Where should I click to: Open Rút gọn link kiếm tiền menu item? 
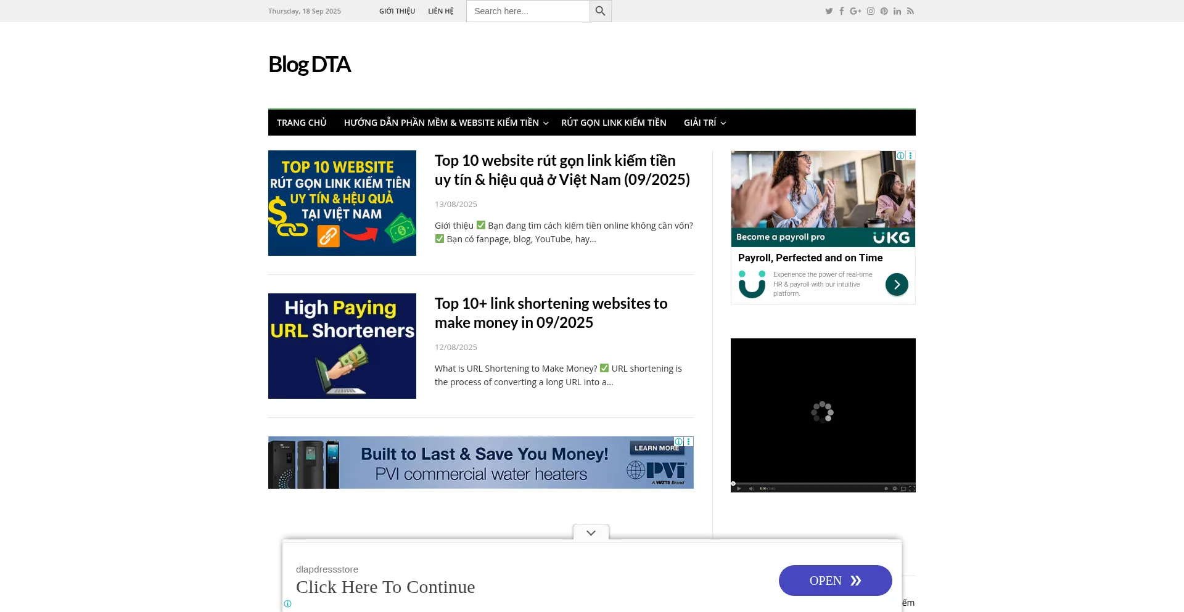pos(614,123)
